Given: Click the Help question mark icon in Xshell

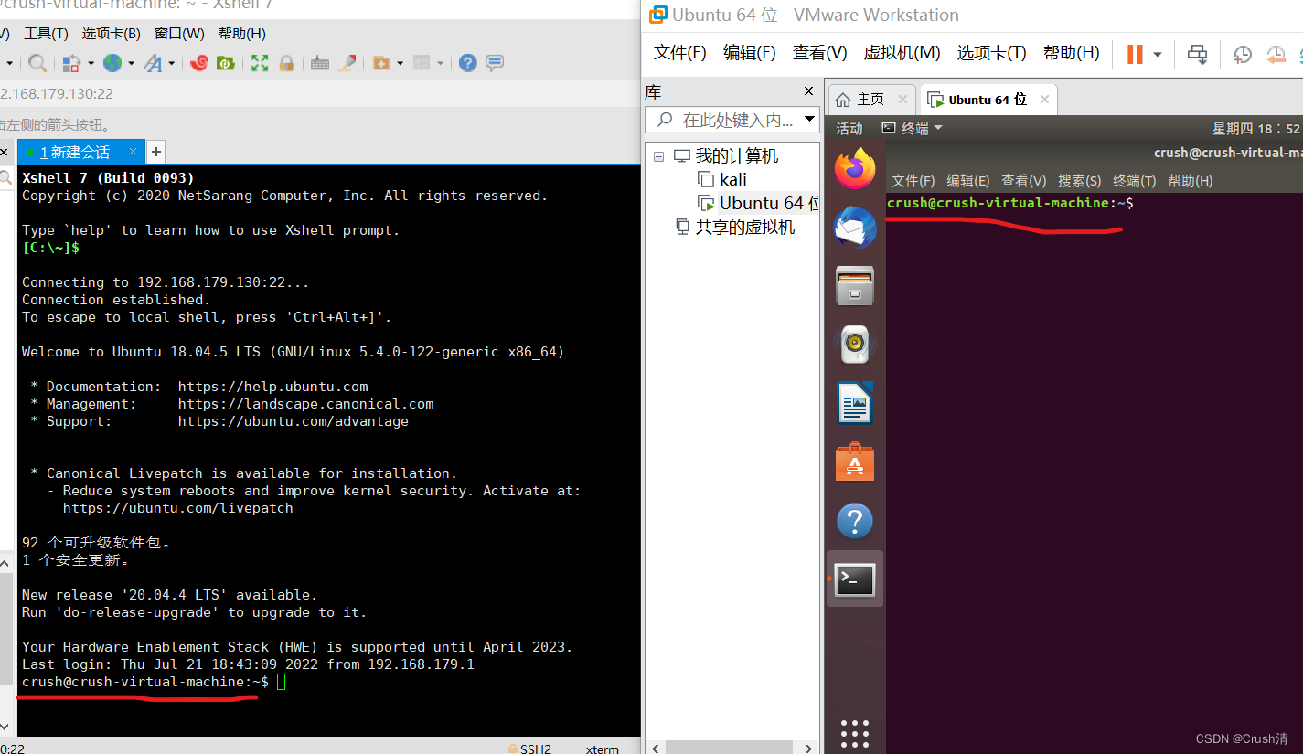Looking at the screenshot, I should coord(467,62).
